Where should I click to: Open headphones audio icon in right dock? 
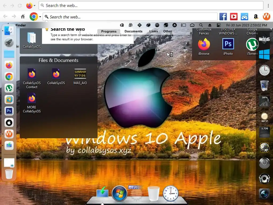264,179
